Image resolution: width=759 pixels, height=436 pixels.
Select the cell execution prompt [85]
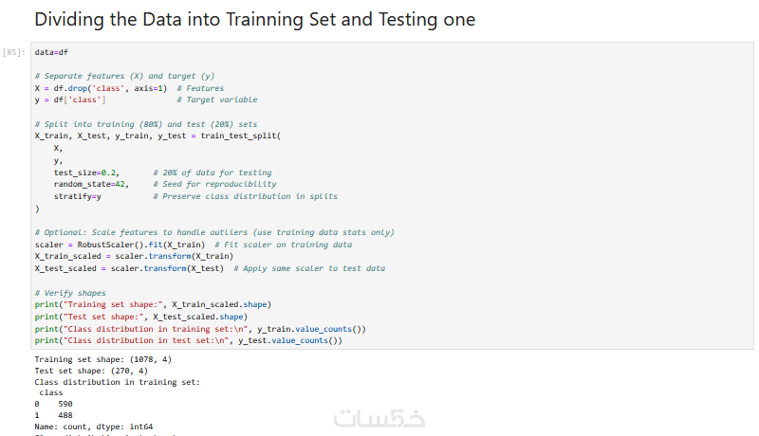tap(14, 52)
